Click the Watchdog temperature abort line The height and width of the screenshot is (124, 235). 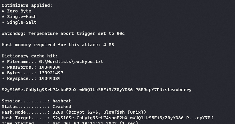pyautogui.click(x=63, y=33)
